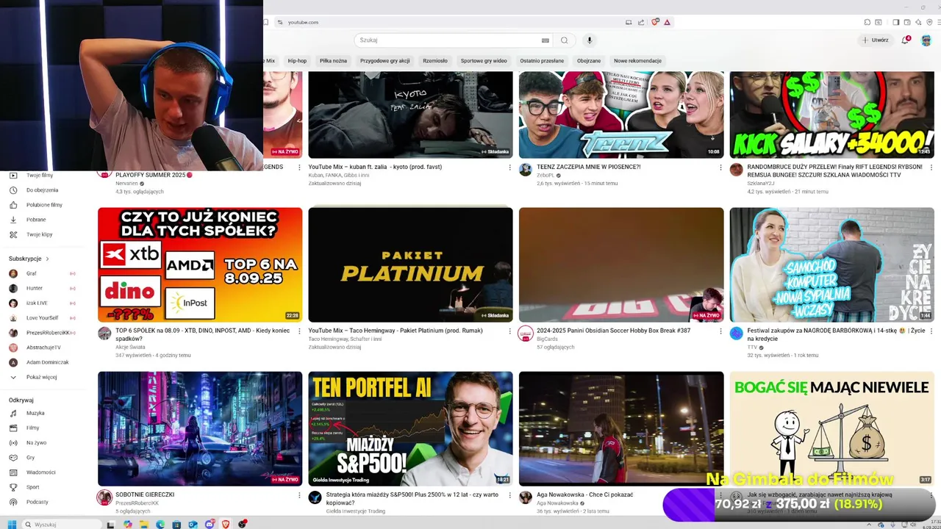Open options menu for Pakiet Platinium mix
The height and width of the screenshot is (529, 941).
(509, 331)
